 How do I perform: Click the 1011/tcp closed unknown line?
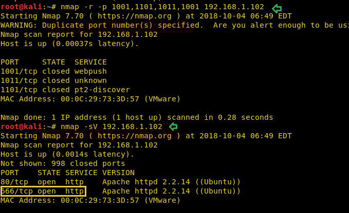coord(53,80)
